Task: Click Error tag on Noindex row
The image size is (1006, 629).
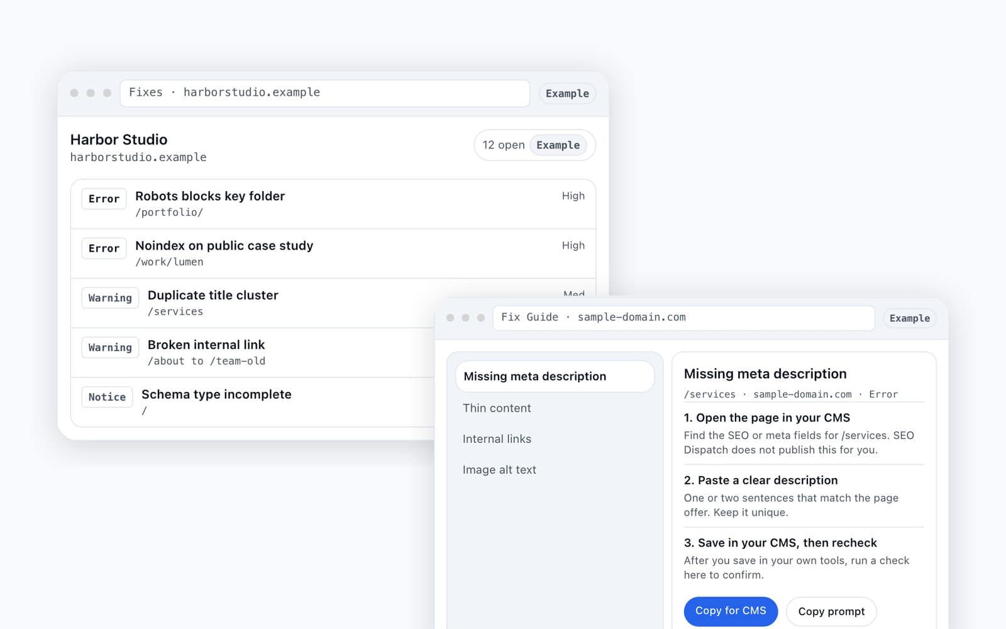Action: point(104,248)
